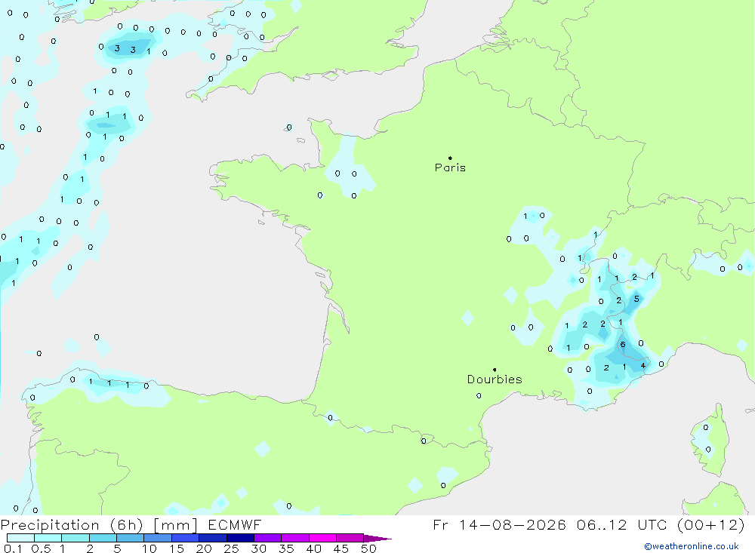Click the 20 mm legend swatch
Viewport: 755px width, 553px height.
pos(212,538)
